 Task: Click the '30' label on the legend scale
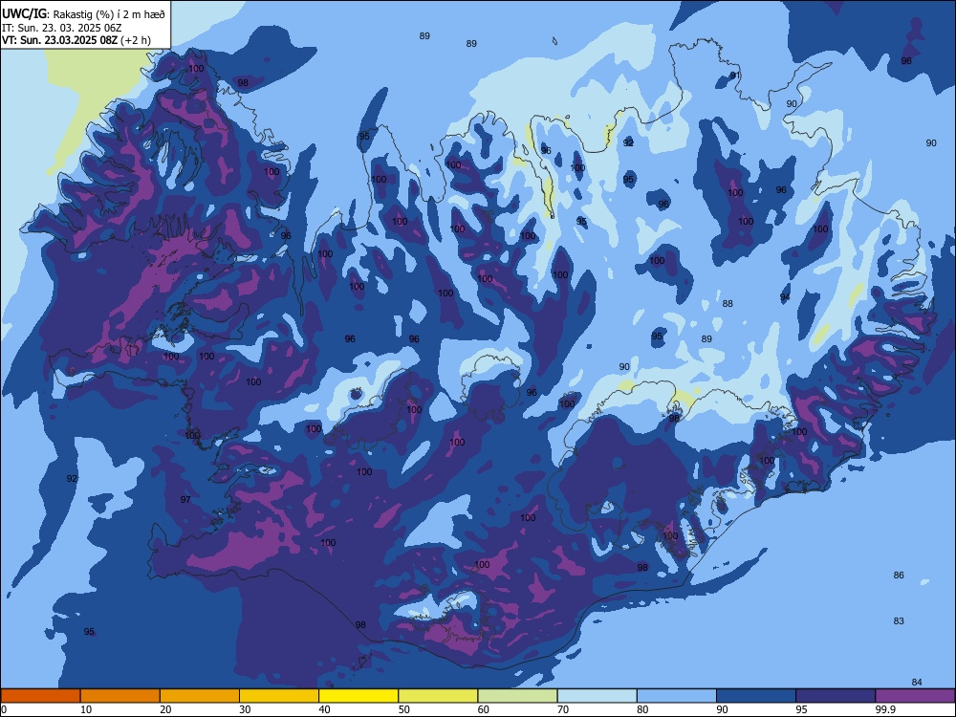(245, 709)
